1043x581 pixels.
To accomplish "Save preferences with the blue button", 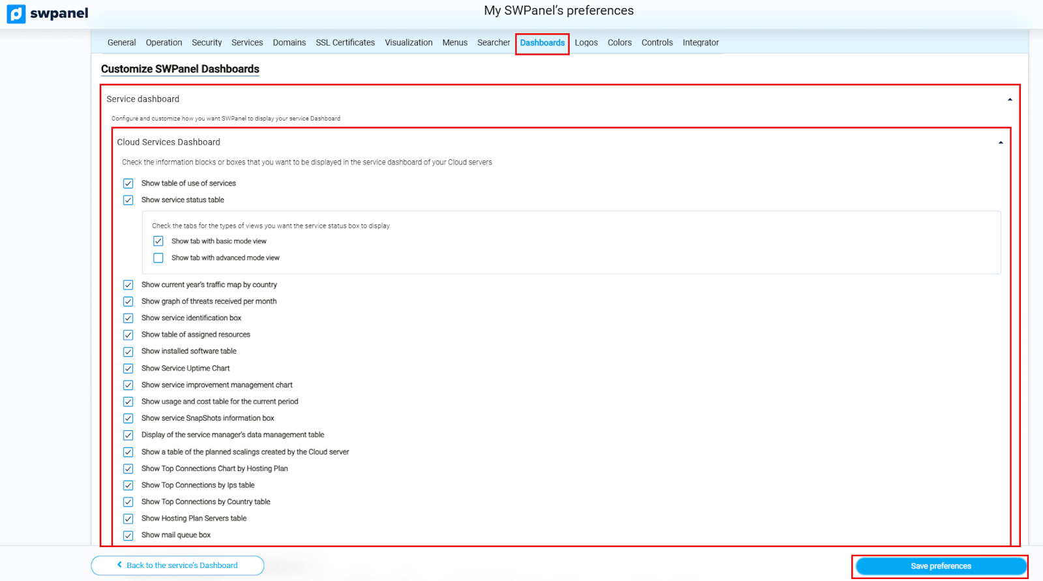I will [x=940, y=566].
